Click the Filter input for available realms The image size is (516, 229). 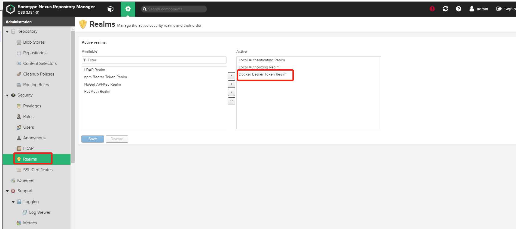[x=154, y=60]
